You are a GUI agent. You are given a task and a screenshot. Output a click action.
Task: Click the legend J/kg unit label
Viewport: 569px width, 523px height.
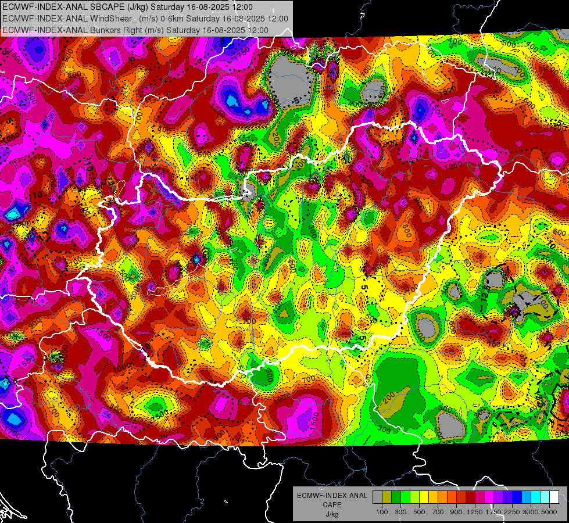click(x=332, y=514)
